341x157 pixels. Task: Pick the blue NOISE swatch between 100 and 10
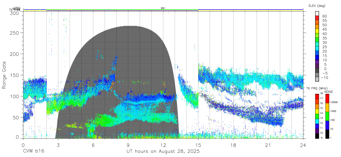[x=327, y=125]
